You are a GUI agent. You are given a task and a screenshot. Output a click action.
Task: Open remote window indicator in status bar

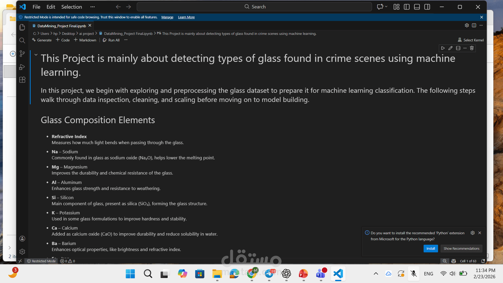(x=20, y=261)
